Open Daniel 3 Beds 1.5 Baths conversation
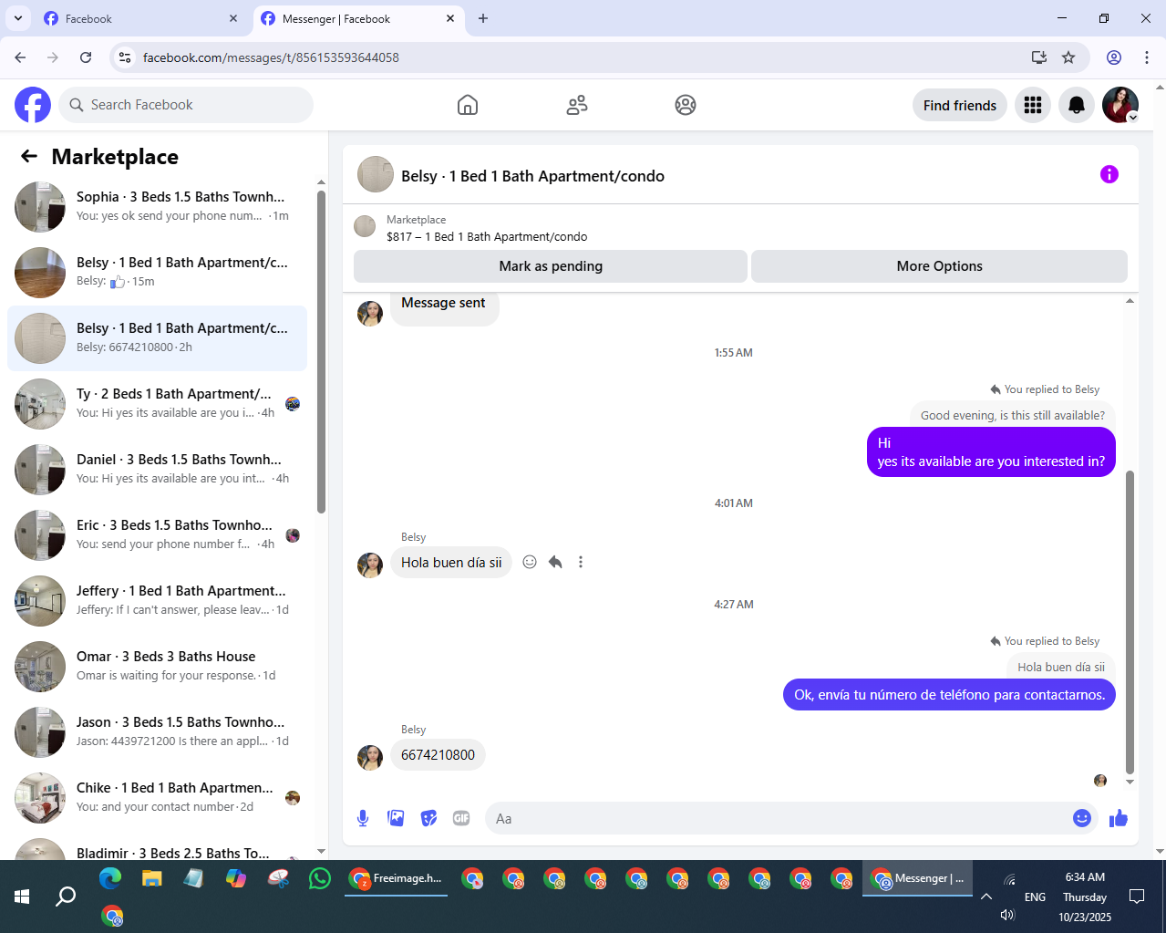 pos(157,470)
